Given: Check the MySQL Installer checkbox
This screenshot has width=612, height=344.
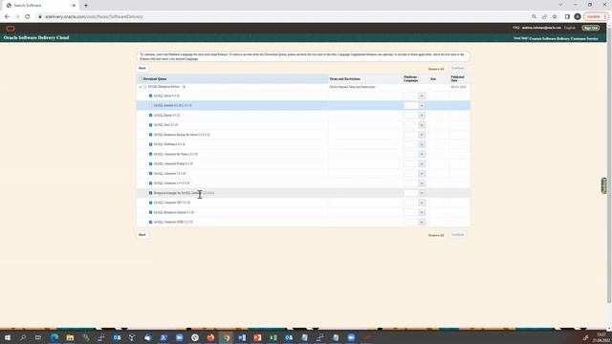Looking at the screenshot, I should click(x=151, y=106).
